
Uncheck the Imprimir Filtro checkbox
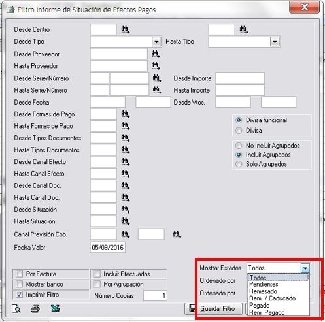coord(20,295)
